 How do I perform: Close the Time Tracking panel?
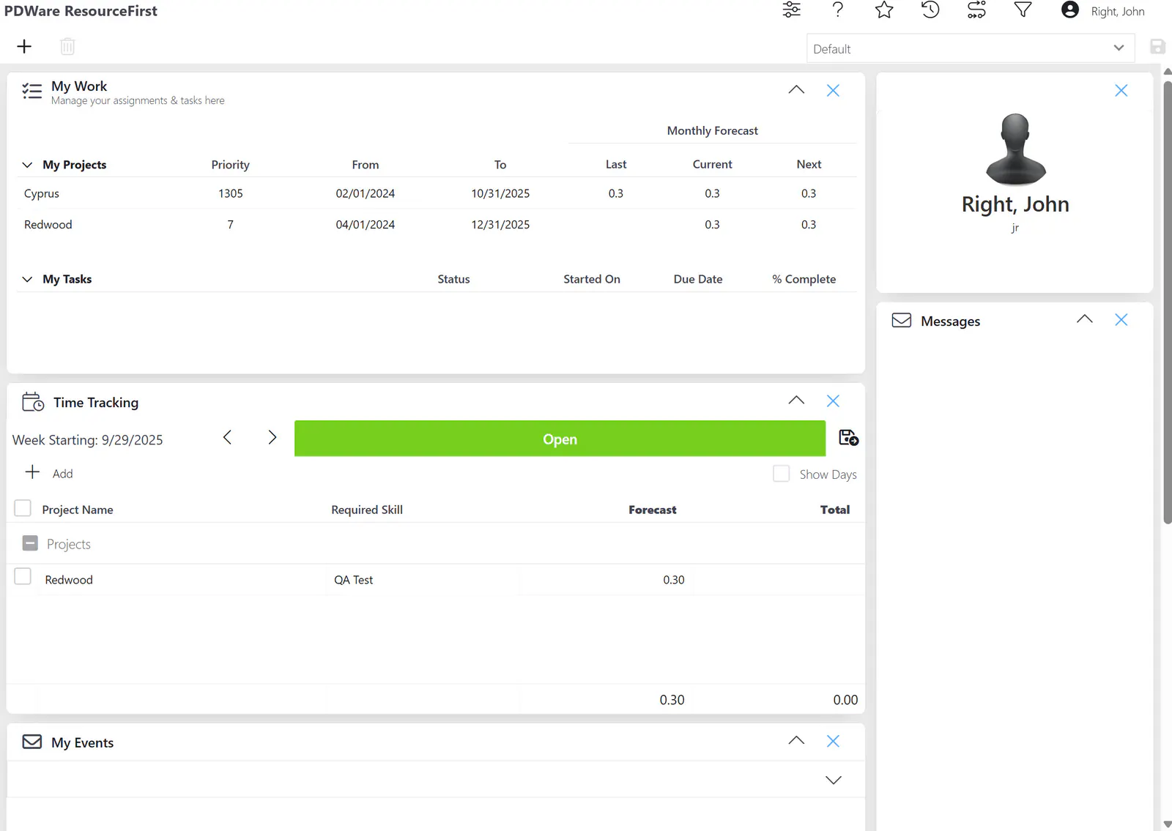[x=833, y=401]
